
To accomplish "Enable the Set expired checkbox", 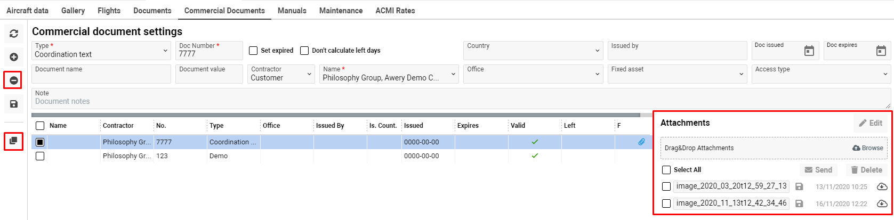I will (x=254, y=51).
